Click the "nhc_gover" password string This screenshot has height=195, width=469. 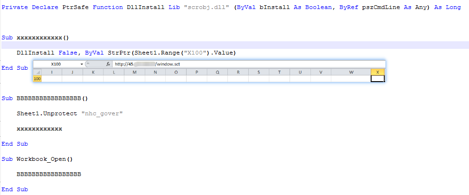(x=103, y=113)
